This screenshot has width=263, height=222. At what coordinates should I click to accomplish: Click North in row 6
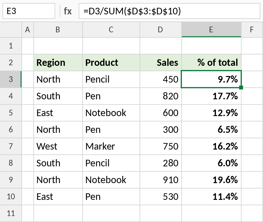click(58, 130)
